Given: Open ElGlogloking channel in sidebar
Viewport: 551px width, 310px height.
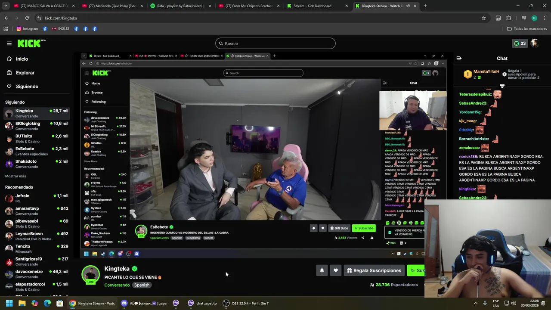Looking at the screenshot, I should (37, 126).
